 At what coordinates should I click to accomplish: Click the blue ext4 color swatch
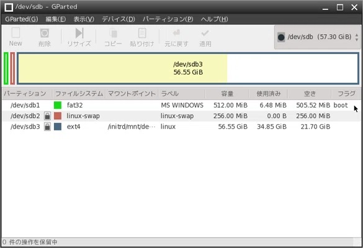point(58,127)
